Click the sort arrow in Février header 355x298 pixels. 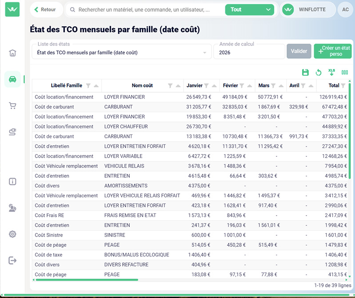250,86
